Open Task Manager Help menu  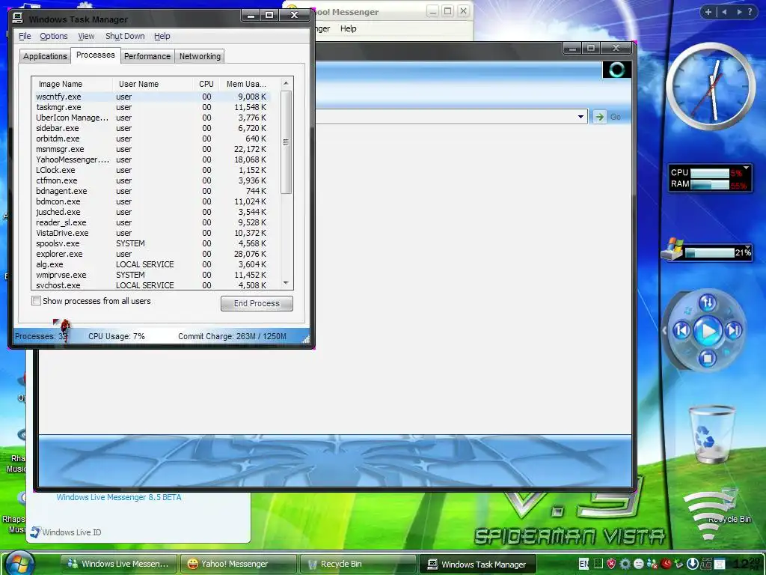162,36
